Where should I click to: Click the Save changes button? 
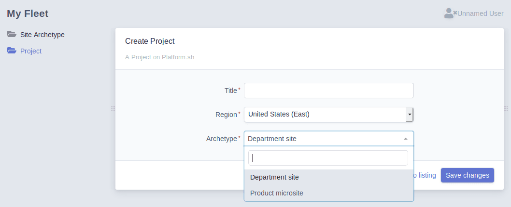pyautogui.click(x=468, y=176)
